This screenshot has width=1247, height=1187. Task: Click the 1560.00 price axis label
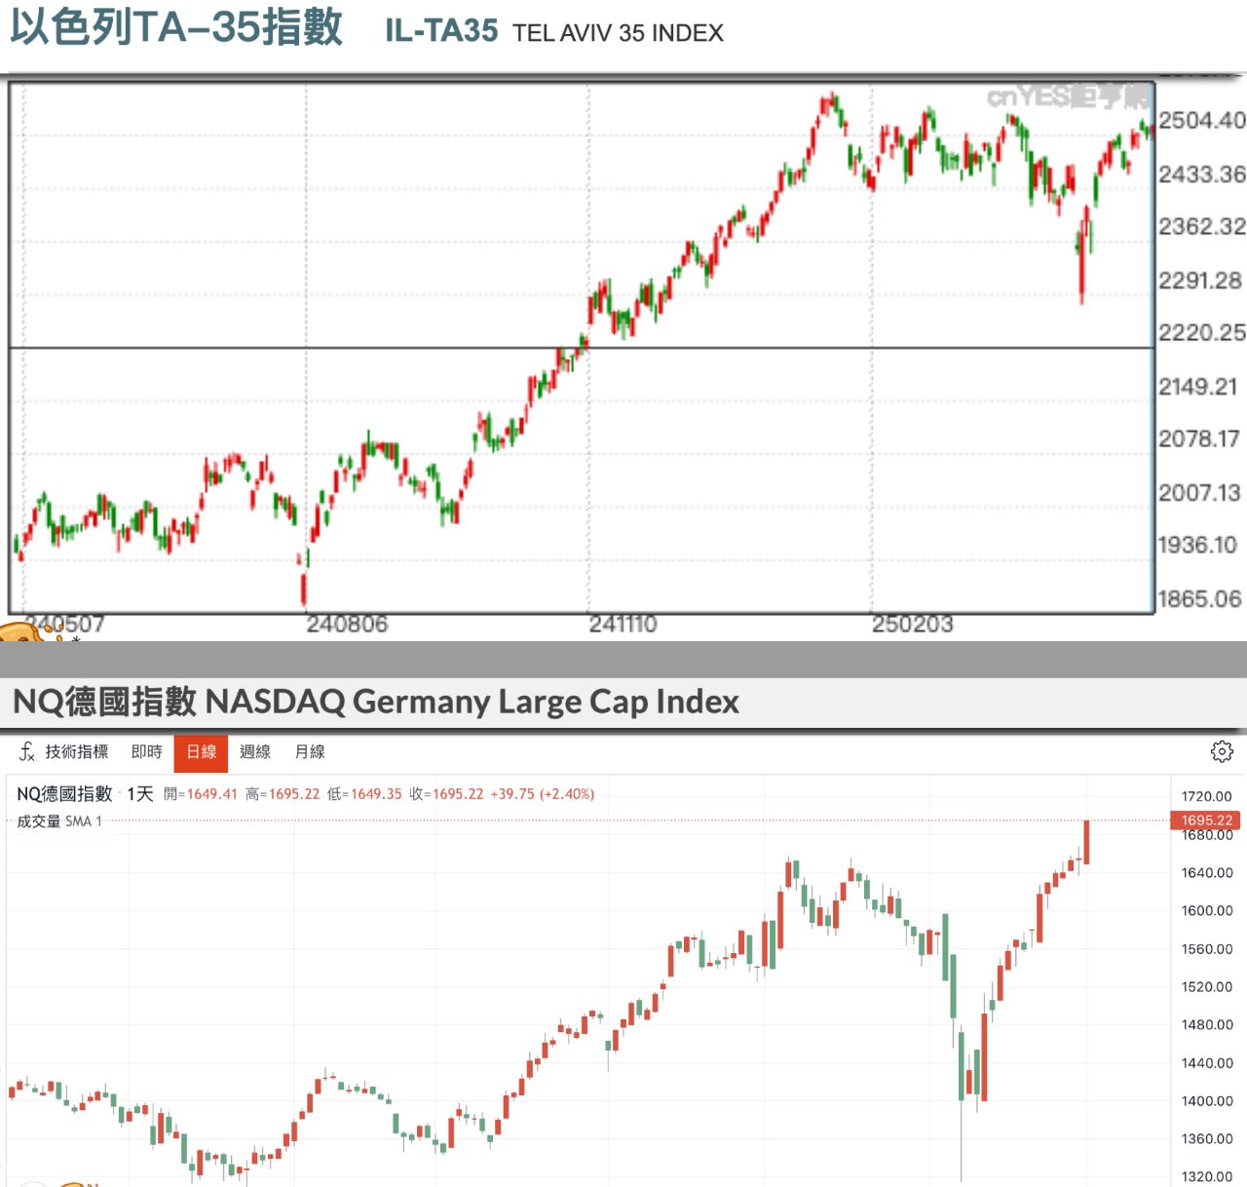click(1206, 948)
